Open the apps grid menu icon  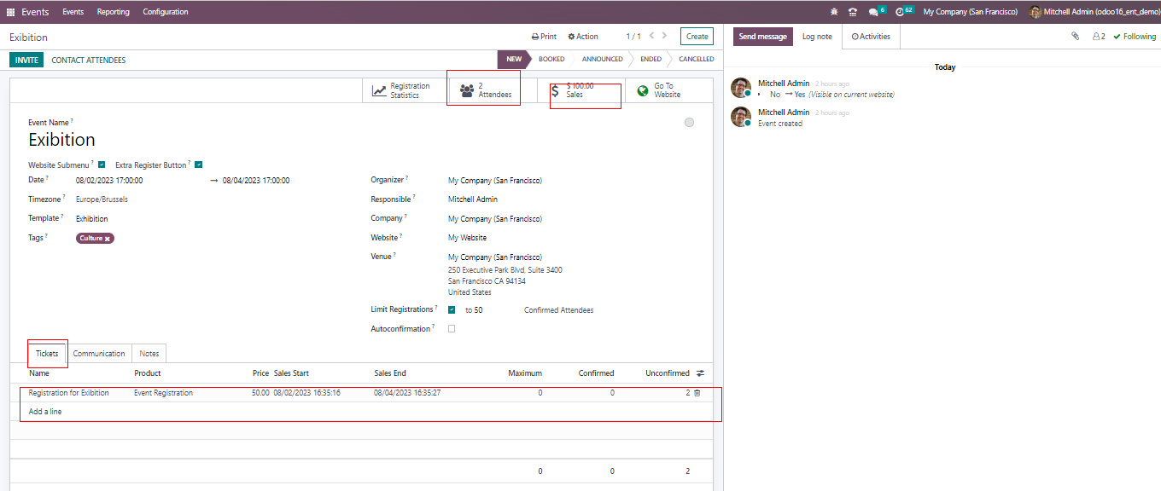pyautogui.click(x=10, y=12)
